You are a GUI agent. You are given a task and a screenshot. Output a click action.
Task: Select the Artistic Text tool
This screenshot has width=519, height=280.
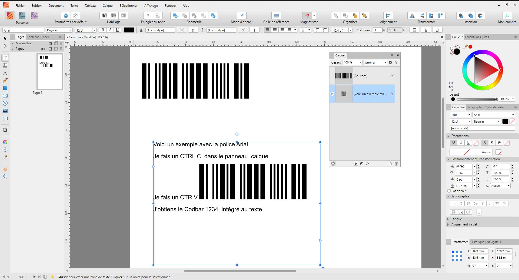[5, 73]
